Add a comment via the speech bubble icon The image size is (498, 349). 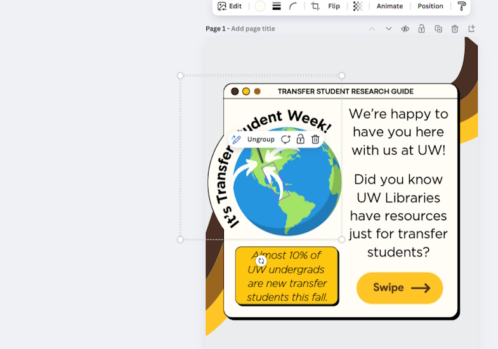click(x=285, y=140)
